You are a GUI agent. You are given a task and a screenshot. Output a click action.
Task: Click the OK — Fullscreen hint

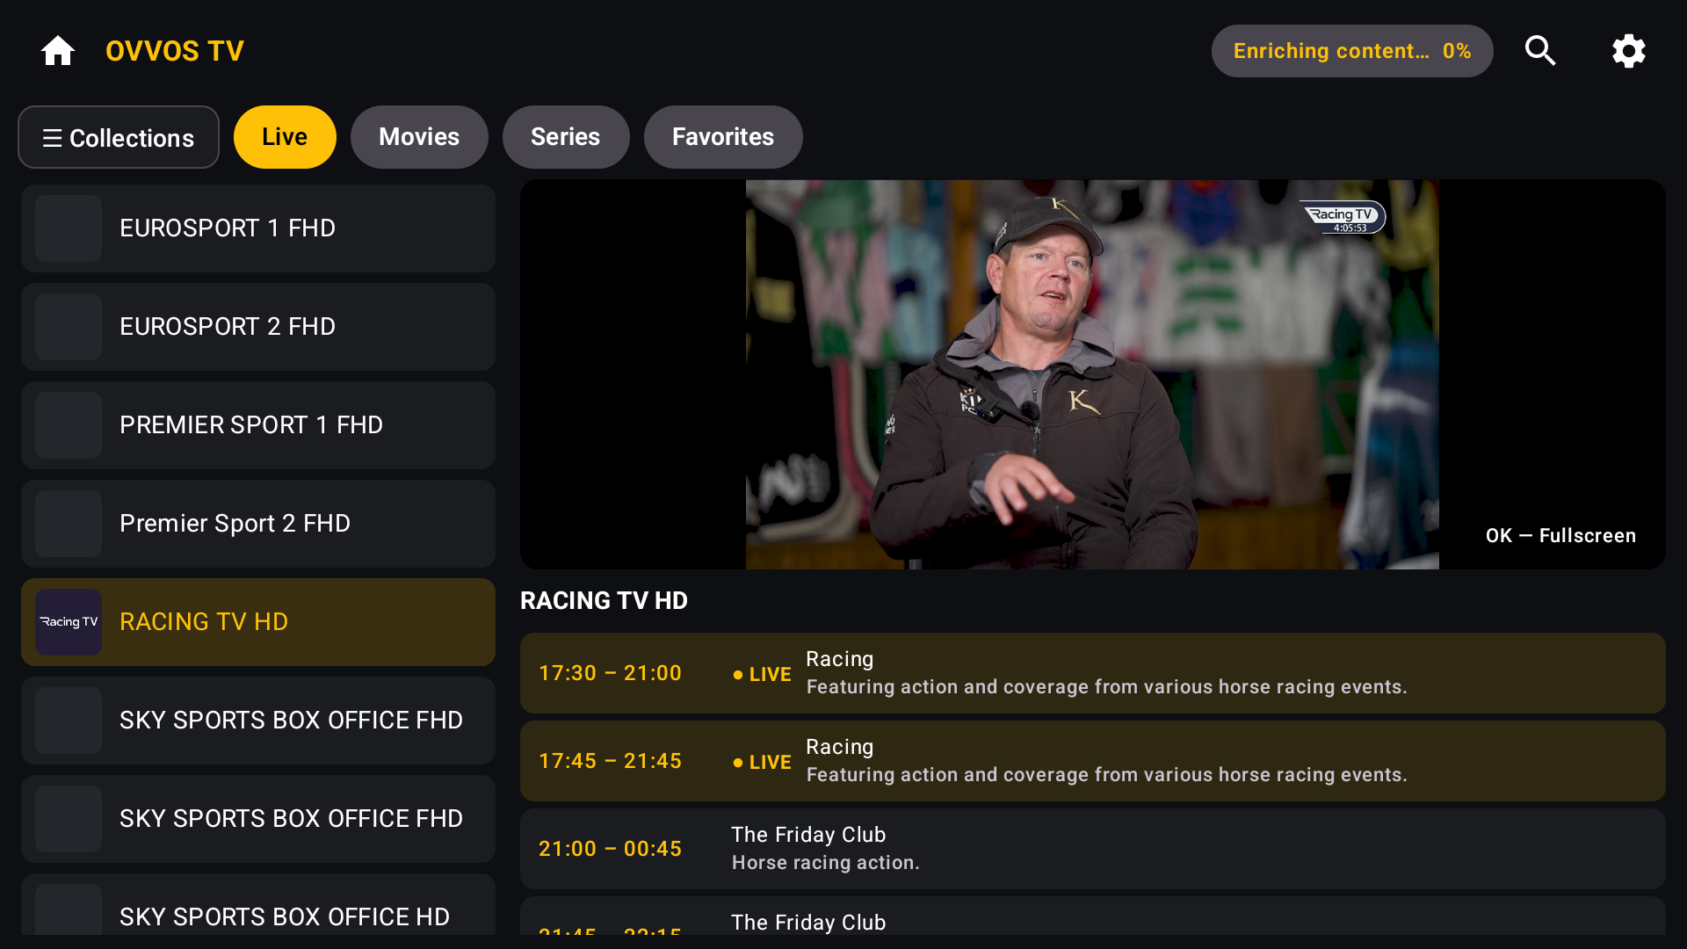[1560, 536]
